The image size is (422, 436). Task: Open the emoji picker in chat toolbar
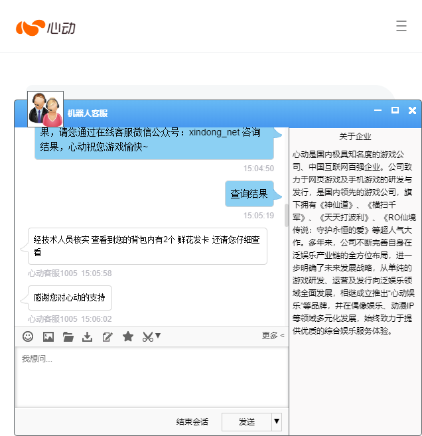28,336
